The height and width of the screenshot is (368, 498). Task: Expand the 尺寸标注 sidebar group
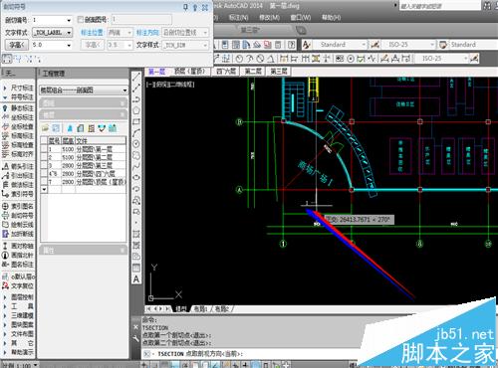pyautogui.click(x=18, y=88)
